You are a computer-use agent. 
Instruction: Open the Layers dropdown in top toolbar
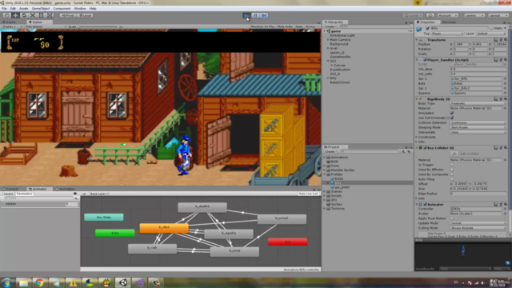[x=474, y=15]
